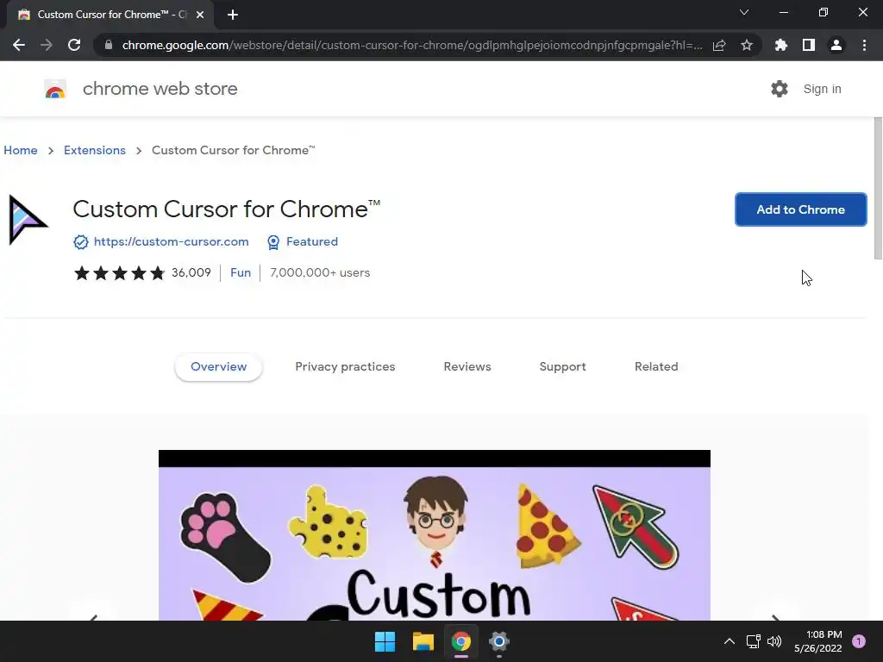
Task: Open the Chrome profile avatar icon
Action: [836, 45]
